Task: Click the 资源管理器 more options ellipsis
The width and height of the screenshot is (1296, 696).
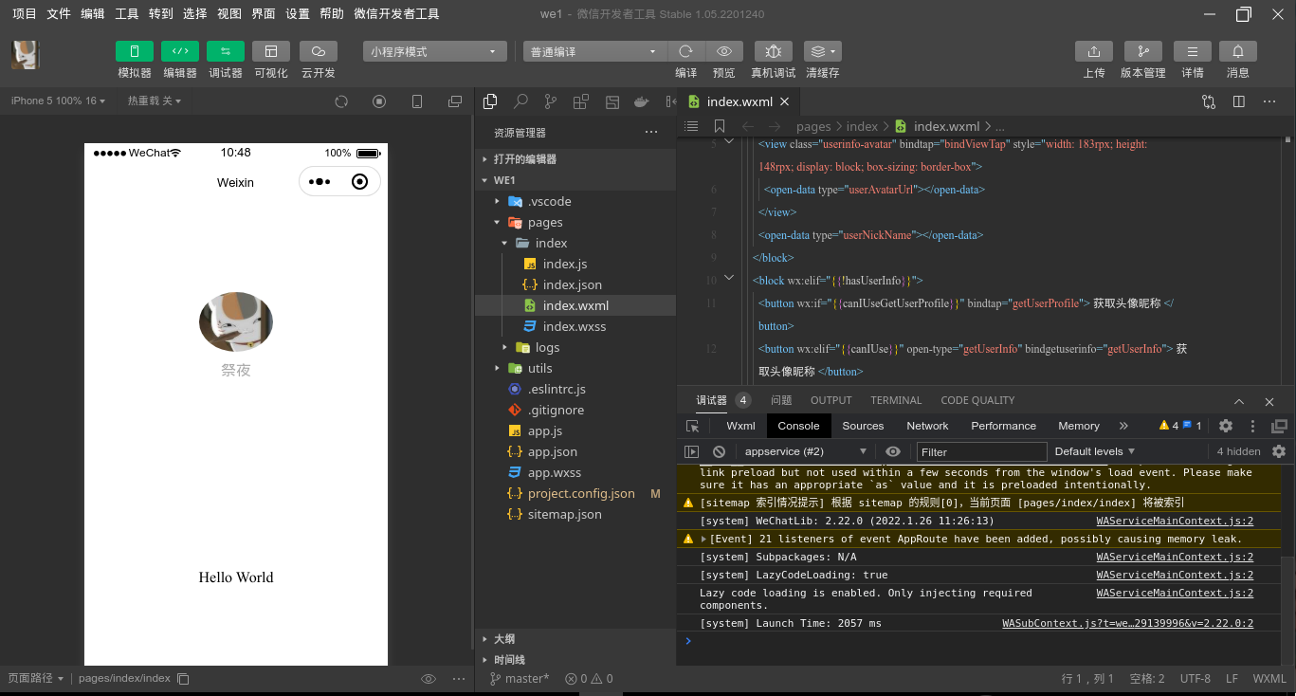Action: 651,133
